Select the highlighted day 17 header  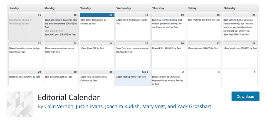97,15
